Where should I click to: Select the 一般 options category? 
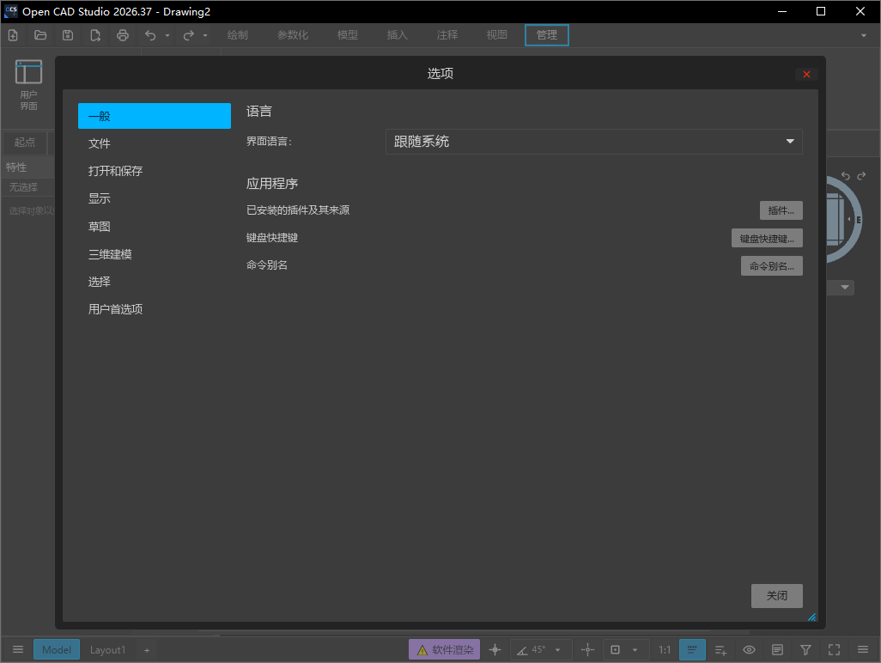click(x=155, y=116)
